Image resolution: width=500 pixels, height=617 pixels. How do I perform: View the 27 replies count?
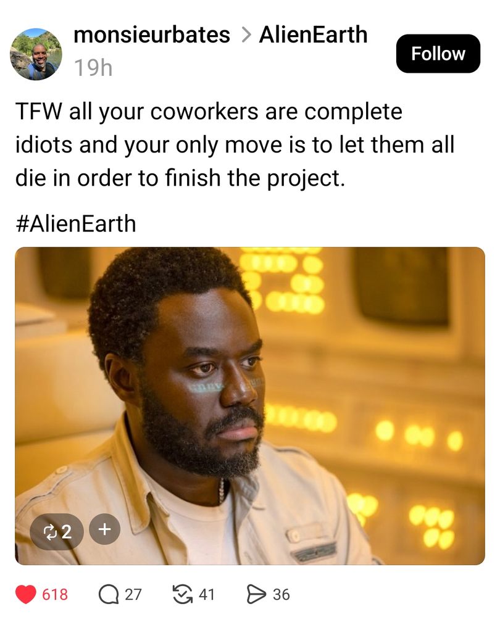coord(133,594)
